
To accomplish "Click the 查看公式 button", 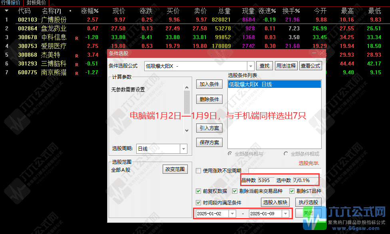I will tap(312, 65).
